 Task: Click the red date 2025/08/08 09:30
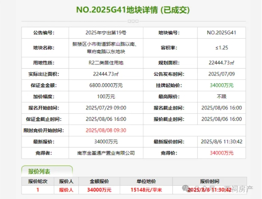[x=106, y=130]
